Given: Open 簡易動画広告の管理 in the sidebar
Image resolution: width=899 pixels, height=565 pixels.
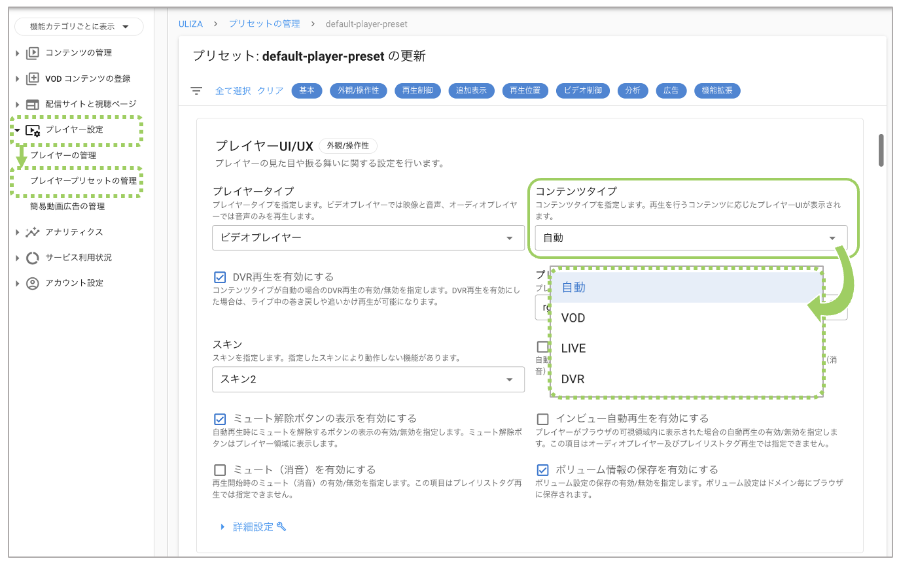Looking at the screenshot, I should [67, 207].
